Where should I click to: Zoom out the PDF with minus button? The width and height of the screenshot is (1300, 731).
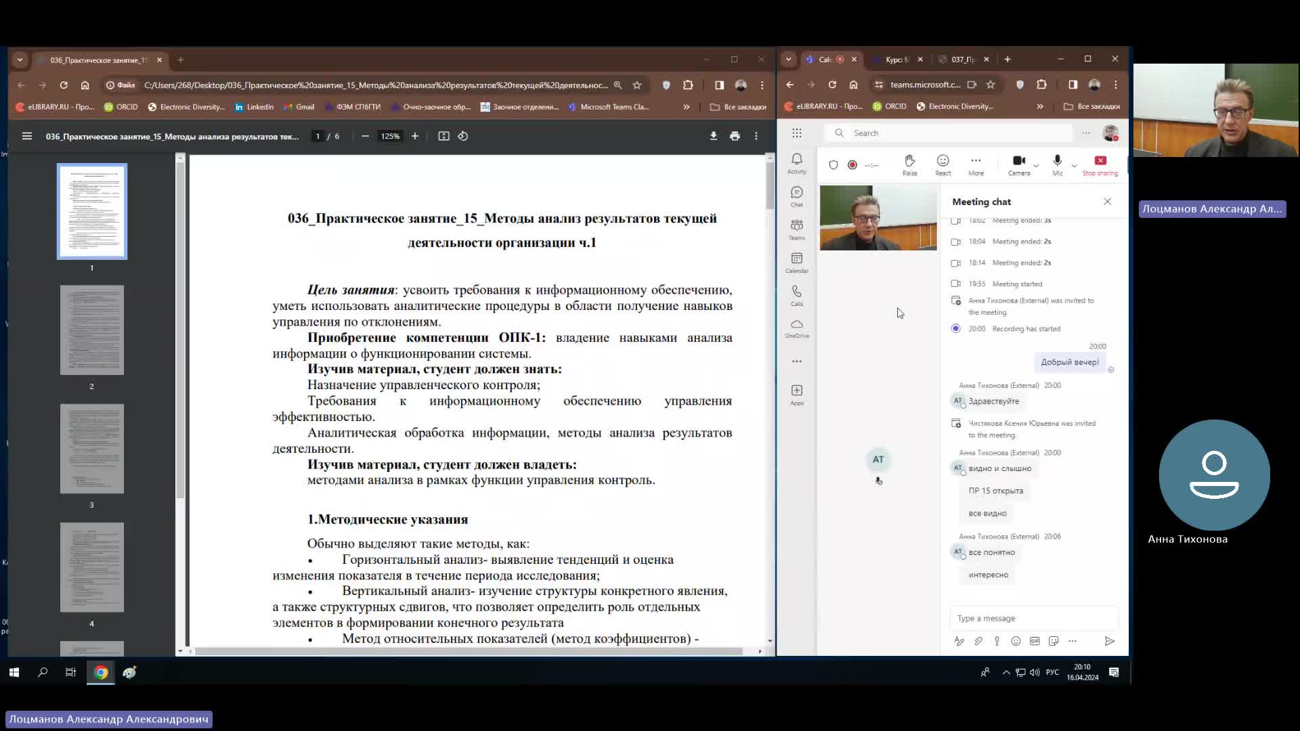[365, 136]
